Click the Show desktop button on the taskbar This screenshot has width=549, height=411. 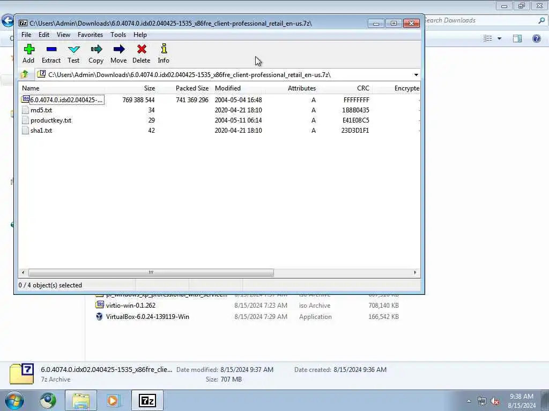(x=546, y=400)
